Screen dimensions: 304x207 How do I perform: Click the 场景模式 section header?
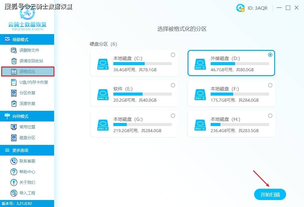[x=27, y=40]
